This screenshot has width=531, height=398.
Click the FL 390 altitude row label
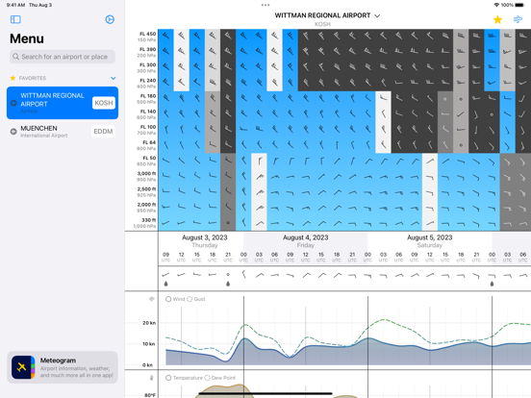tap(147, 49)
